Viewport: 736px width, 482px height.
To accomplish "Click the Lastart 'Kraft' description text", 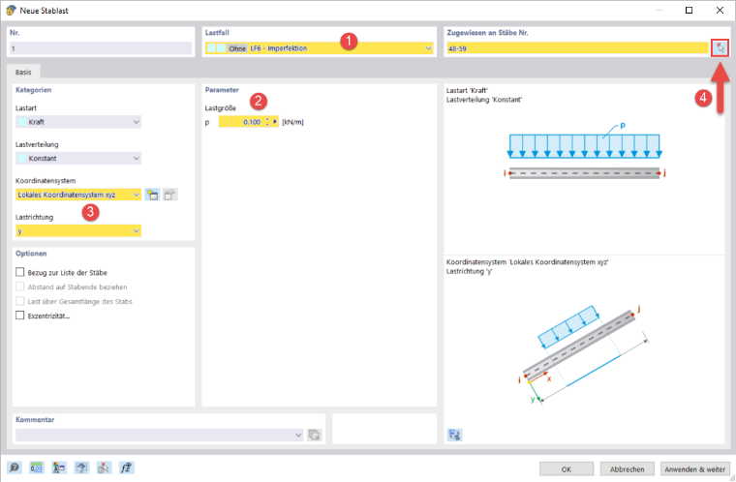I will click(467, 90).
